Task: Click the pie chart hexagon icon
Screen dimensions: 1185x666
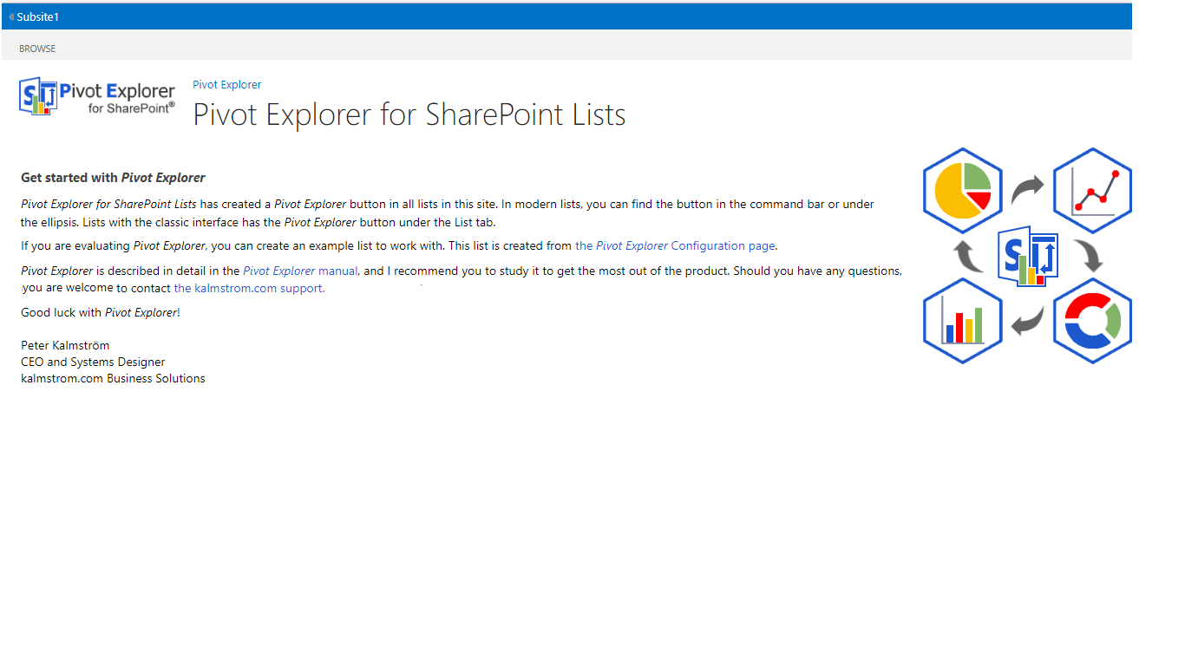Action: click(x=963, y=190)
